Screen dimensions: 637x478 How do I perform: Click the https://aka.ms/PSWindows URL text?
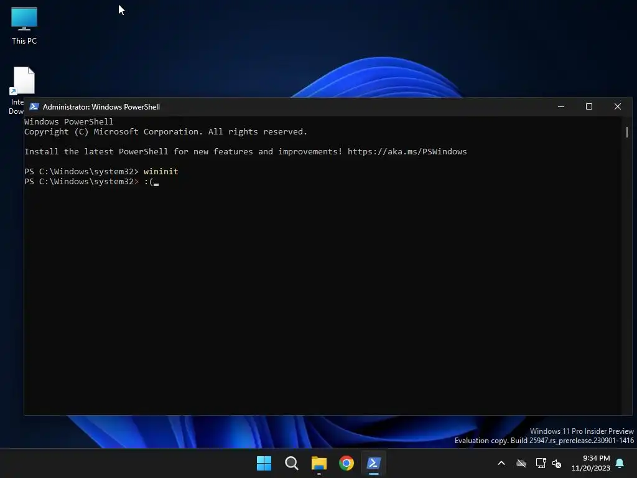click(x=407, y=152)
